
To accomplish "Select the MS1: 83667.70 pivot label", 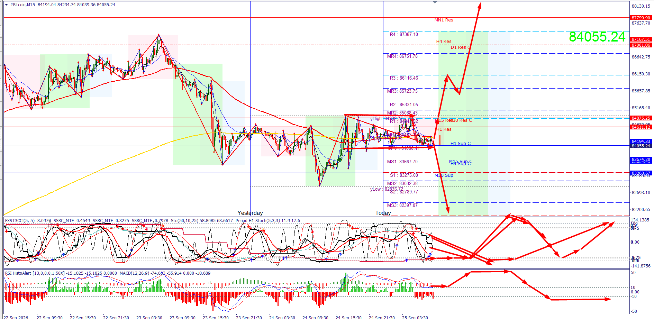I will 402,162.
